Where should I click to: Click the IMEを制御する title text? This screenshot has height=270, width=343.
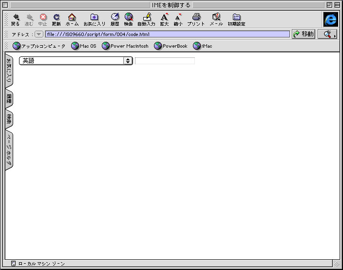click(x=171, y=5)
